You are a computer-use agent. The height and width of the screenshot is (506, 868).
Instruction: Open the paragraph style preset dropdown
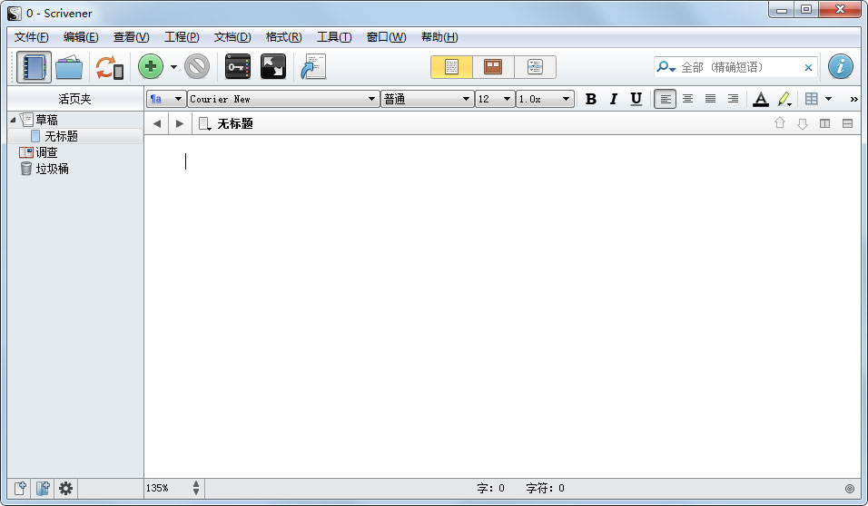[x=165, y=99]
